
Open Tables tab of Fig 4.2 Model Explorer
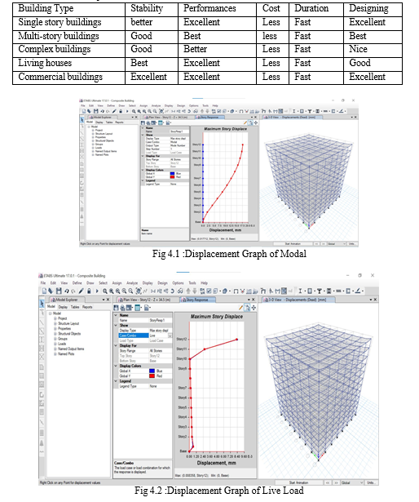coord(75,307)
